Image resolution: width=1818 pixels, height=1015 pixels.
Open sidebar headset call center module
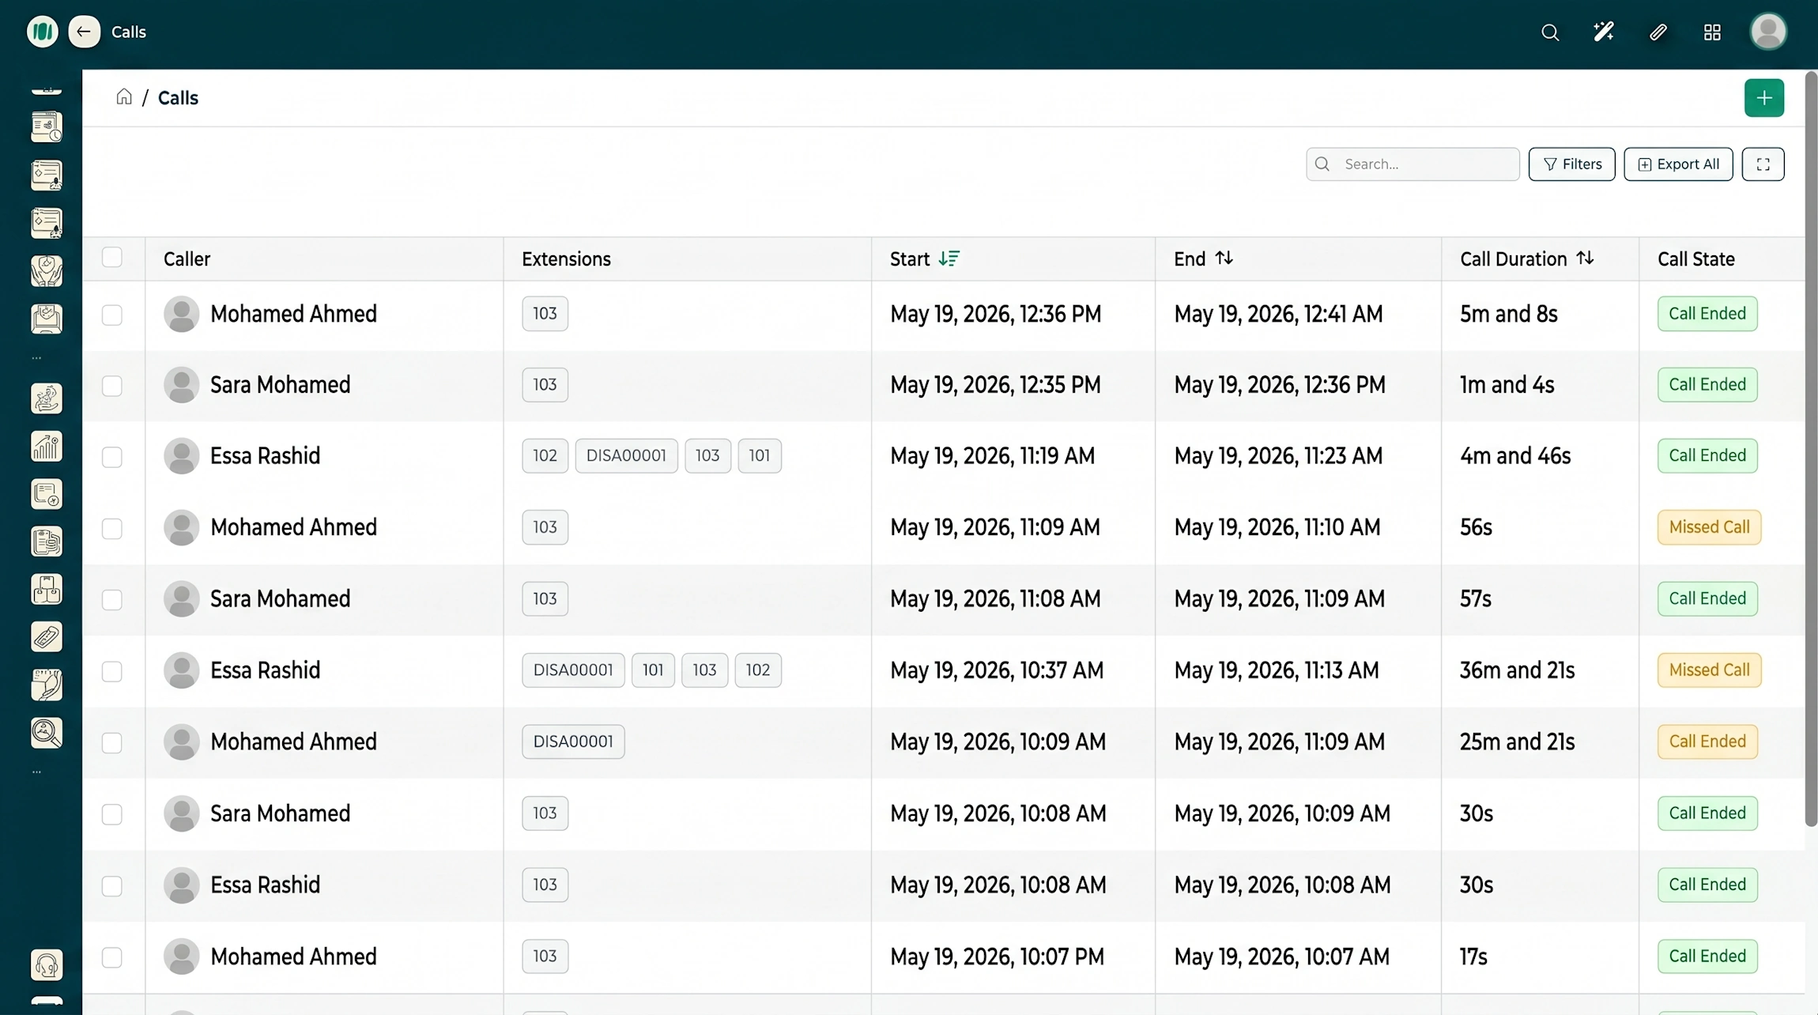point(47,965)
